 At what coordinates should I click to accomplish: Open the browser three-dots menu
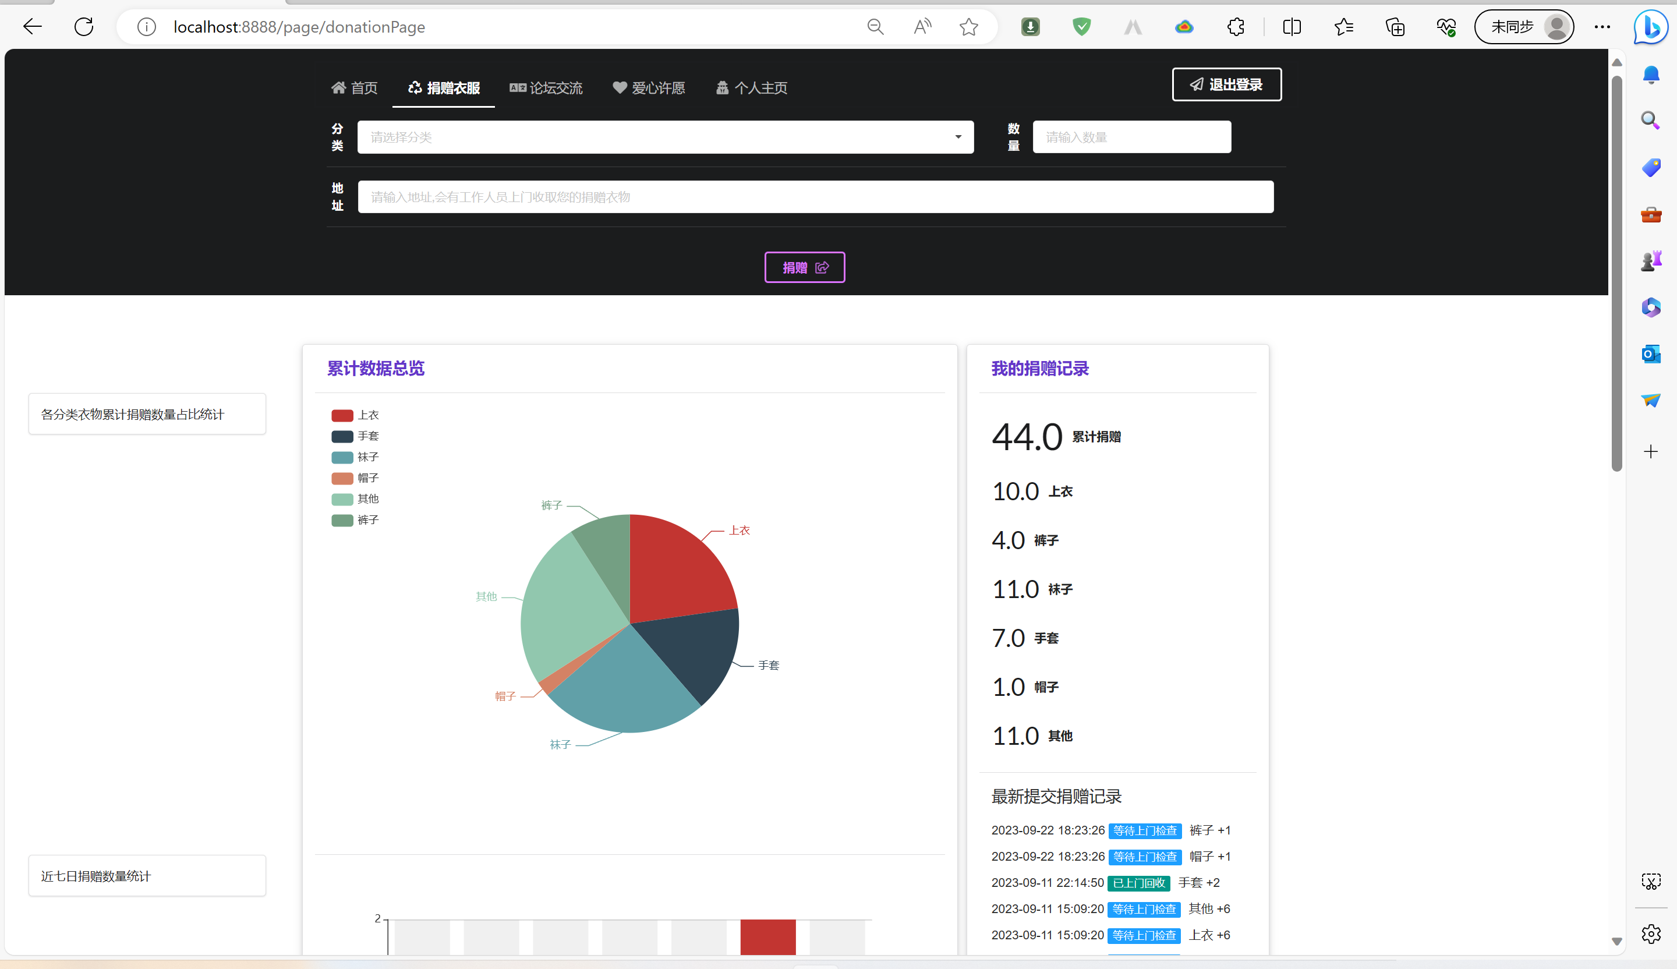[1602, 27]
